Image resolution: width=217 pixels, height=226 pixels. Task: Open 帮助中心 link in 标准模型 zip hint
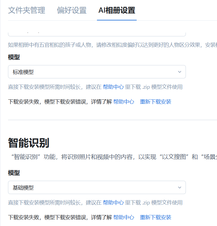113,87
